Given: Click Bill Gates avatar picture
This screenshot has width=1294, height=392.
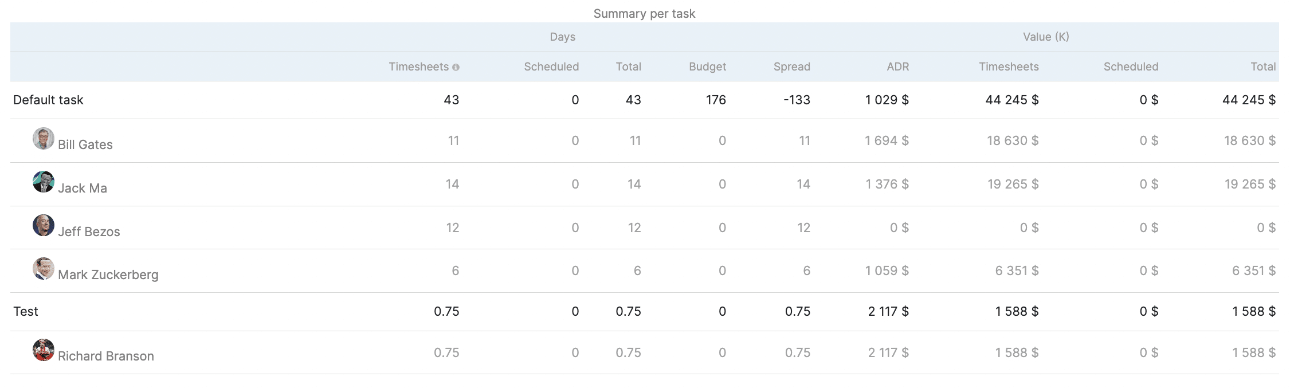Looking at the screenshot, I should (x=44, y=139).
